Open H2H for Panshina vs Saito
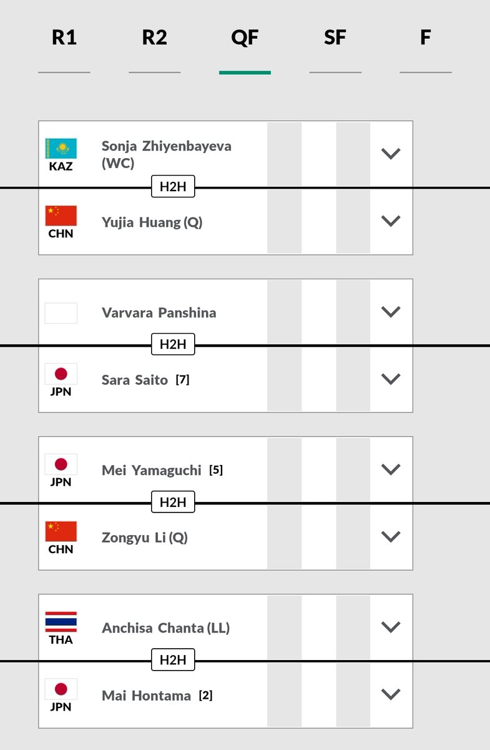This screenshot has height=750, width=490. click(173, 344)
